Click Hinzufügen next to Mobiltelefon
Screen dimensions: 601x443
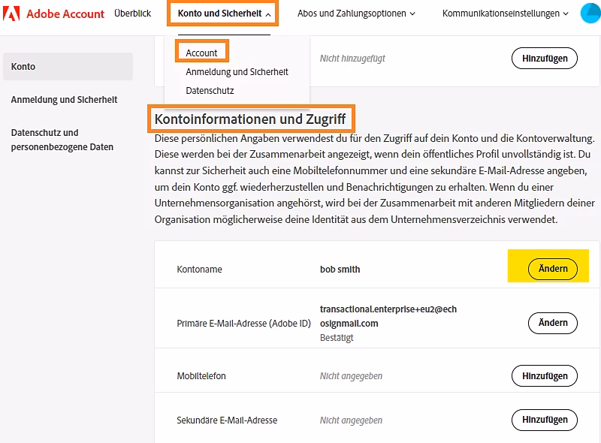pyautogui.click(x=544, y=375)
